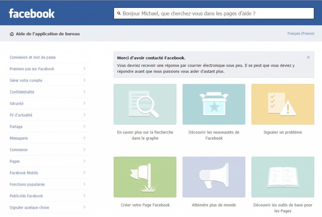The width and height of the screenshot is (322, 217).
Task: Dismiss the Merci d'avoir contacté Facebook notice
Action: coord(308,57)
